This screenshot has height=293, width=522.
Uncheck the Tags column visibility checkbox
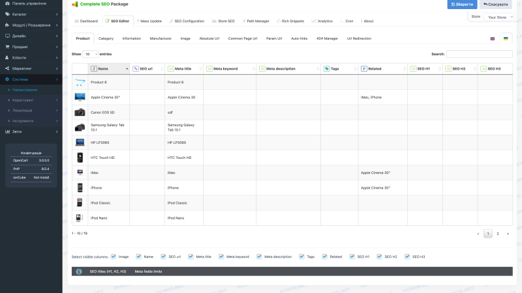tap(301, 257)
